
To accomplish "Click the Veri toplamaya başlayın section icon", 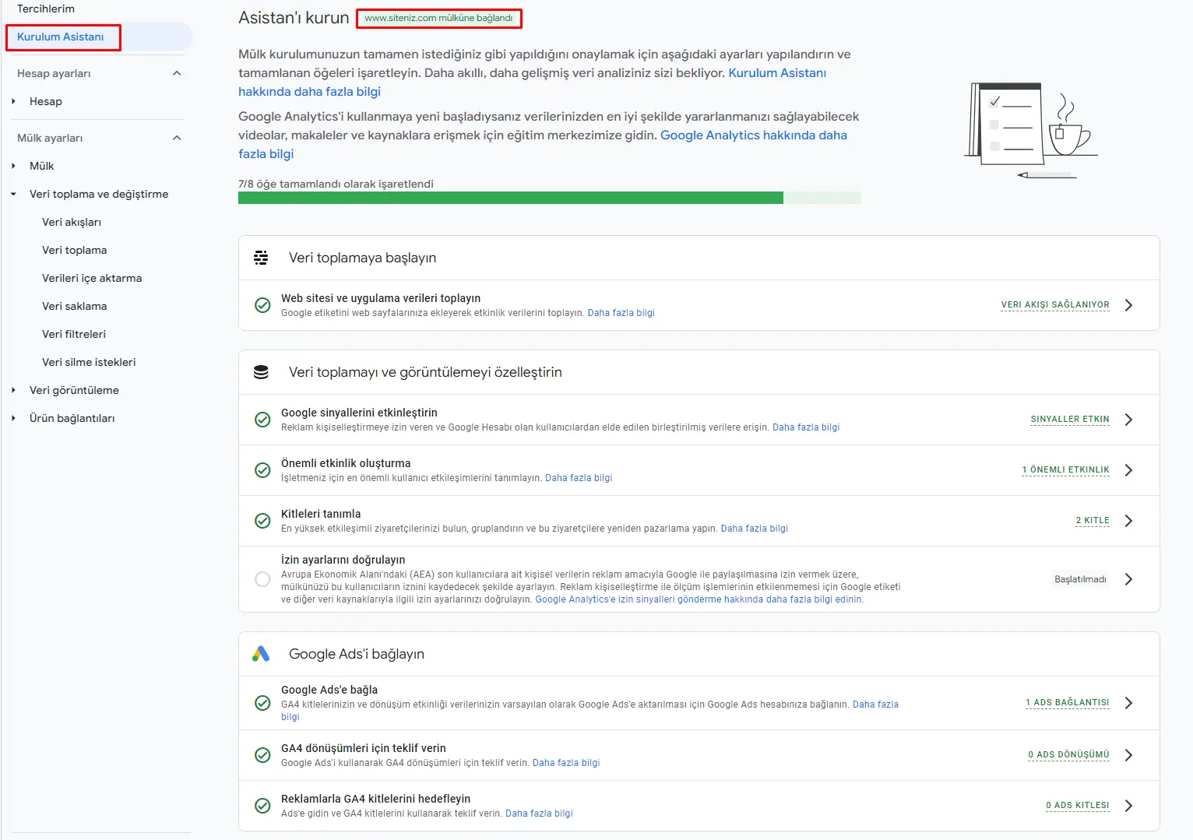I will pyautogui.click(x=261, y=258).
